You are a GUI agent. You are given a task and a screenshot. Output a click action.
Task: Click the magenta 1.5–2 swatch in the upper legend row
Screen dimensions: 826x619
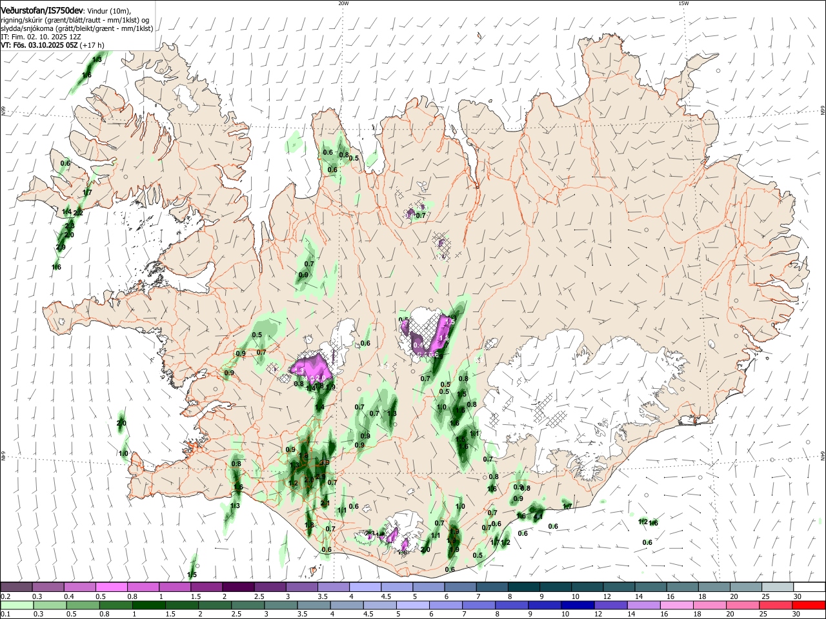(206, 587)
